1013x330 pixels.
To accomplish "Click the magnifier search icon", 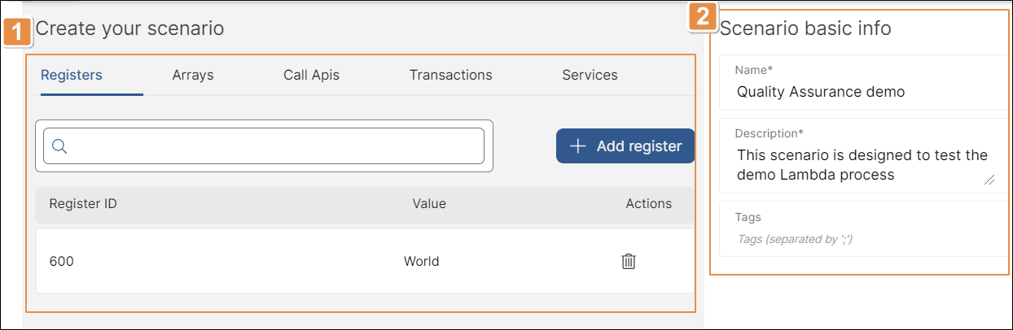I will [59, 146].
